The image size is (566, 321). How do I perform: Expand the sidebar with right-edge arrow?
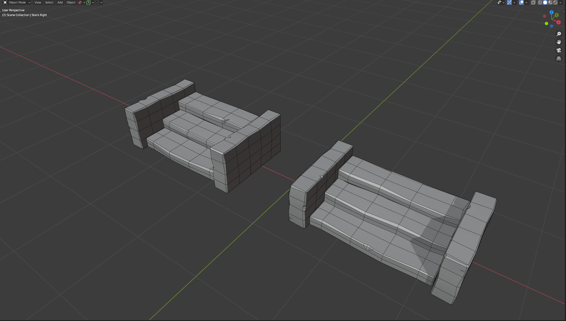pyautogui.click(x=564, y=12)
